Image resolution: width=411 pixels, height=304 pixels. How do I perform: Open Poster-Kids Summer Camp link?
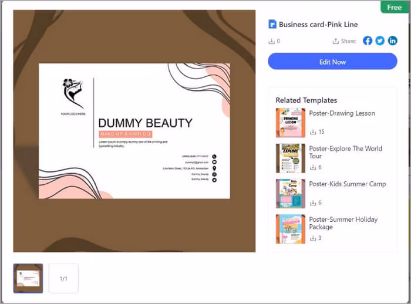click(348, 184)
